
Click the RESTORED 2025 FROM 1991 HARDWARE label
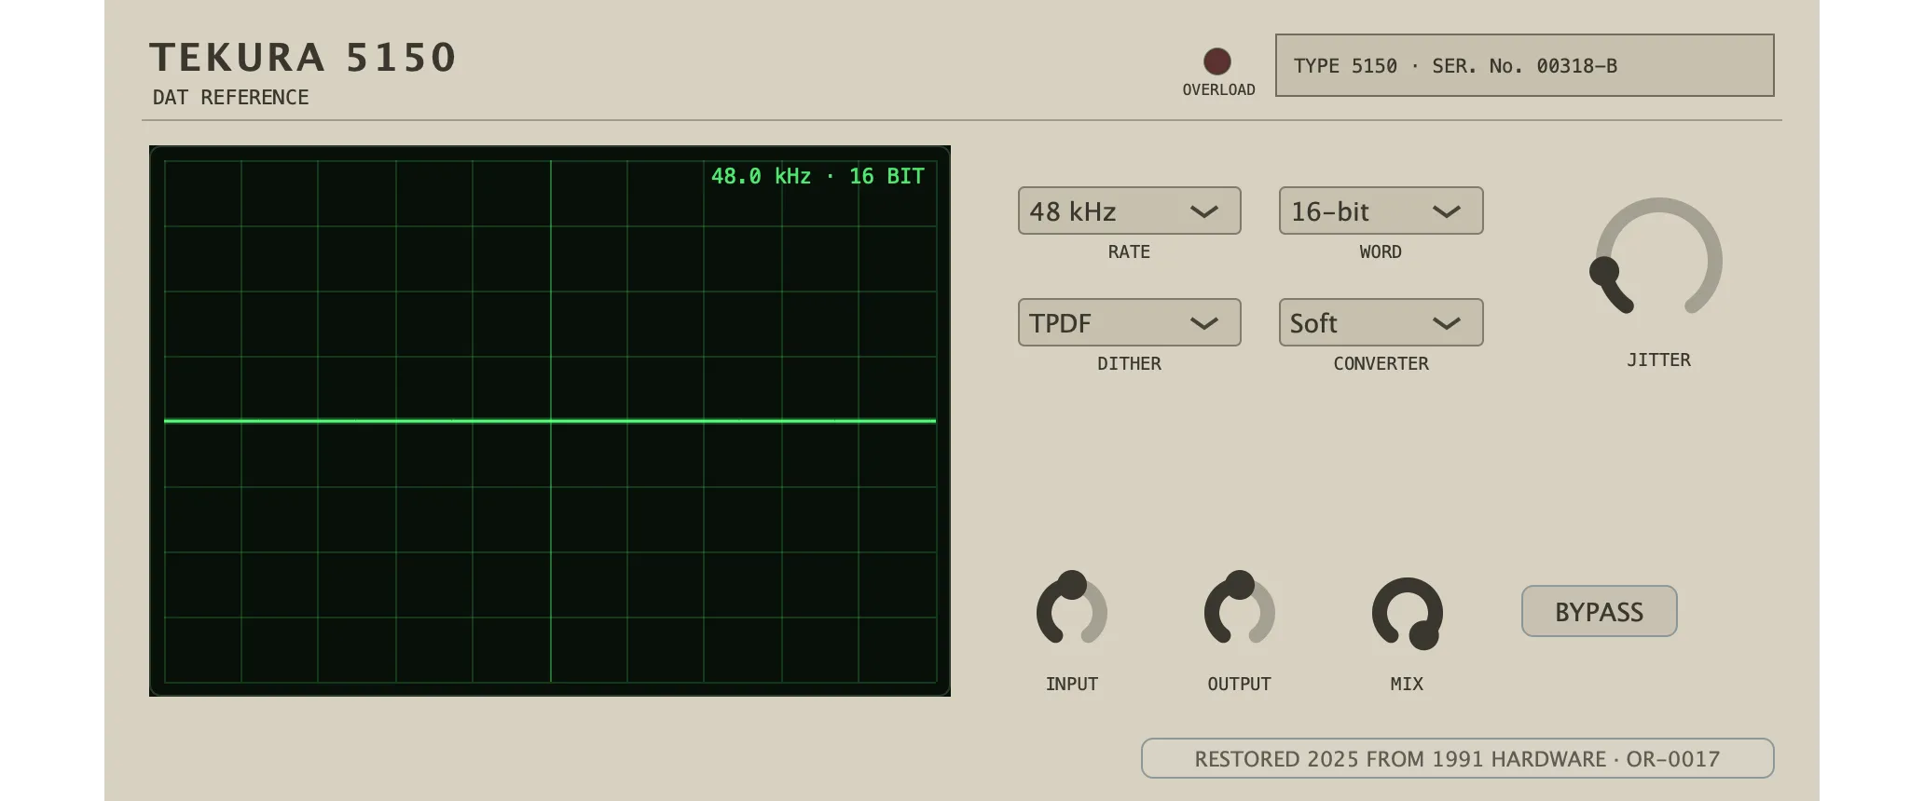point(1457,758)
